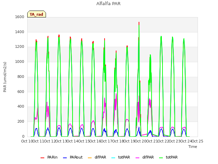Click the 1000 y-axis tick label
Viewport: 218px width, 164px height.
point(20,61)
